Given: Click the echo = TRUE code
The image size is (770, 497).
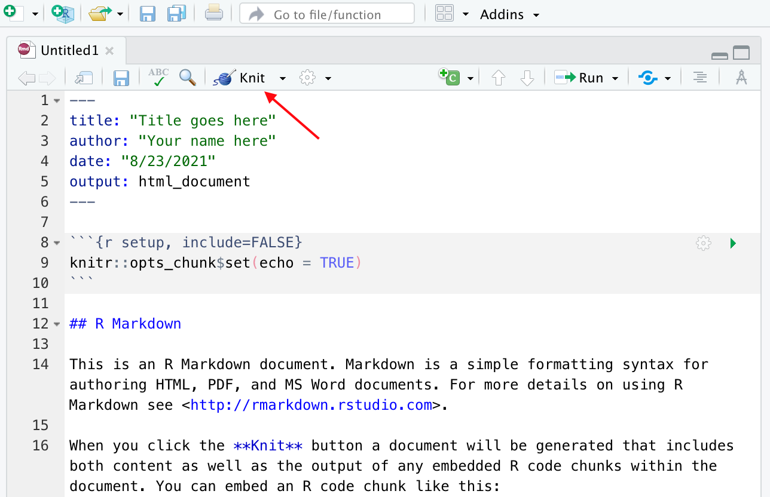Looking at the screenshot, I should [307, 263].
